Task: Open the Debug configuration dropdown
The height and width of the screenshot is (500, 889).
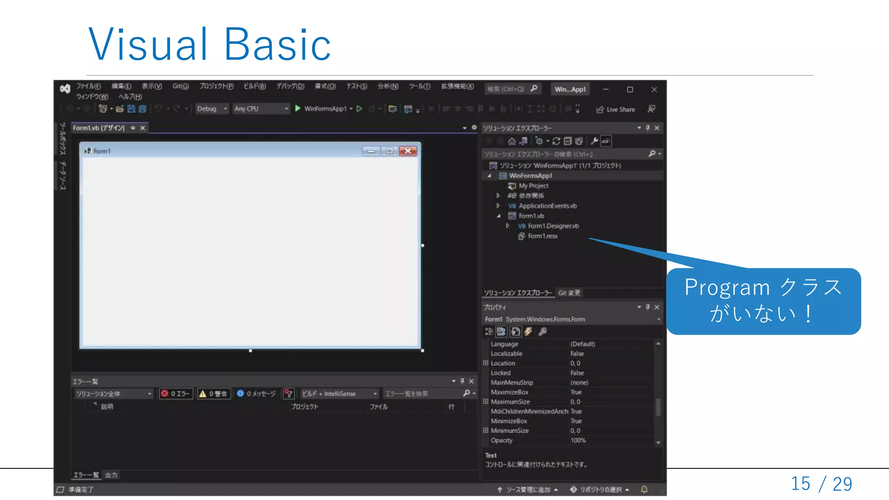Action: tap(212, 109)
